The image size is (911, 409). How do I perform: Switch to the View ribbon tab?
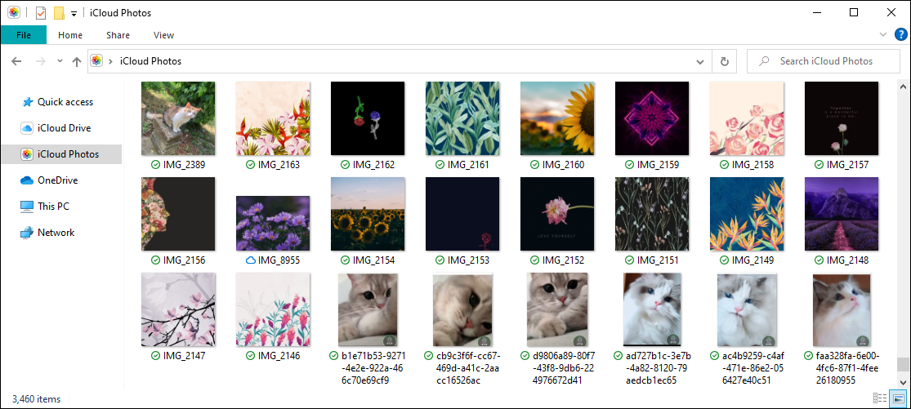(164, 35)
